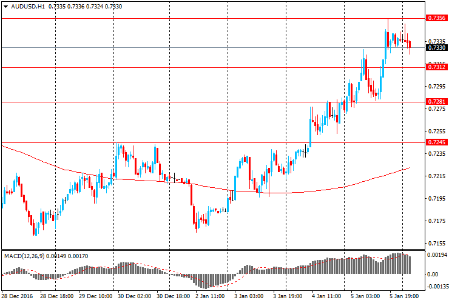Select the 3 Jan 03:00 time label
449x303 pixels.
[x=249, y=297]
